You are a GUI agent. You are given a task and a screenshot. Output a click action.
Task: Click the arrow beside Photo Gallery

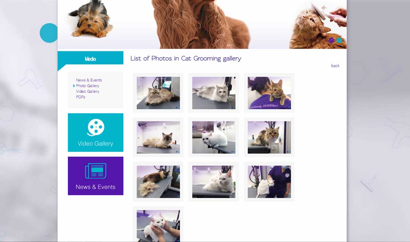tap(74, 86)
